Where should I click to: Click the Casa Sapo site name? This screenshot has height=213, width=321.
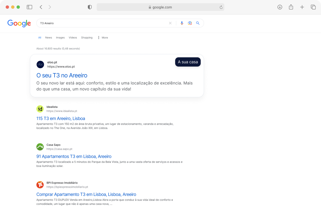(x=53, y=145)
